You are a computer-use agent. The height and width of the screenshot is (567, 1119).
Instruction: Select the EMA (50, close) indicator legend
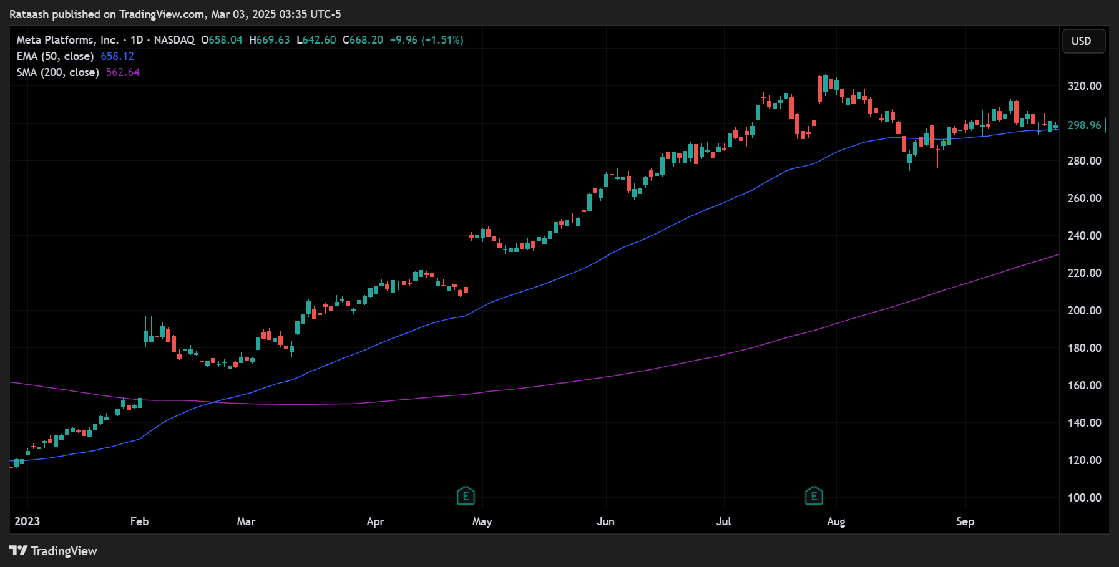(x=55, y=56)
